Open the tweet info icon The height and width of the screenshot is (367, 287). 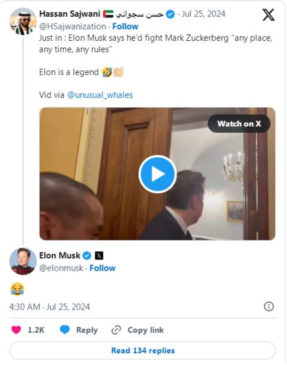(269, 306)
